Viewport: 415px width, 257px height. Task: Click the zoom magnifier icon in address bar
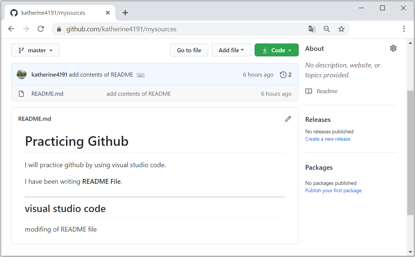click(x=327, y=29)
